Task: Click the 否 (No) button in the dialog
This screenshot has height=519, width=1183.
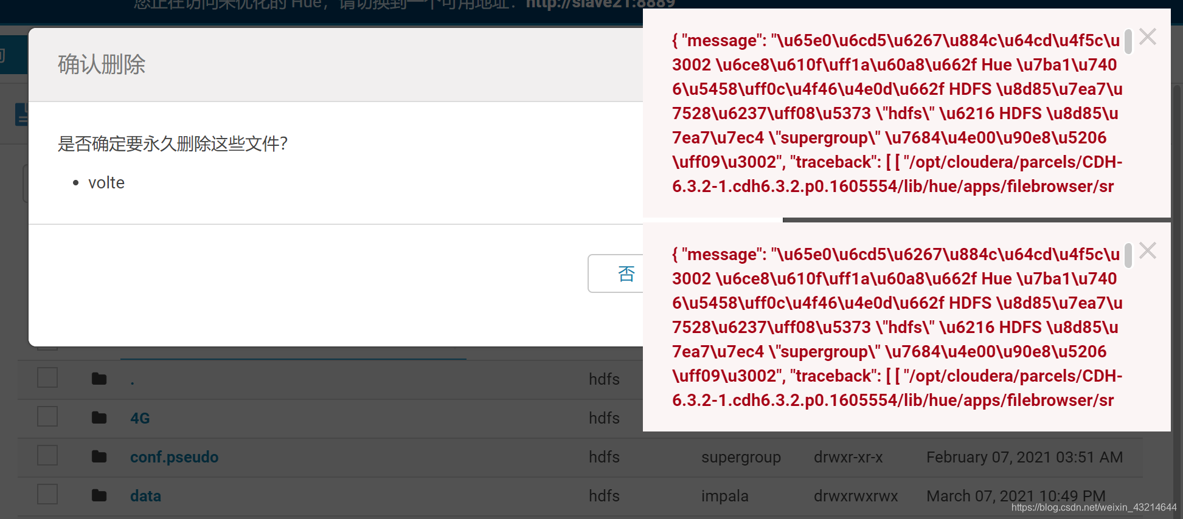Action: (x=616, y=273)
